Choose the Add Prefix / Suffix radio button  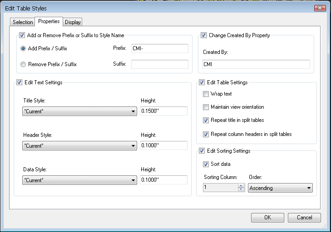point(23,48)
